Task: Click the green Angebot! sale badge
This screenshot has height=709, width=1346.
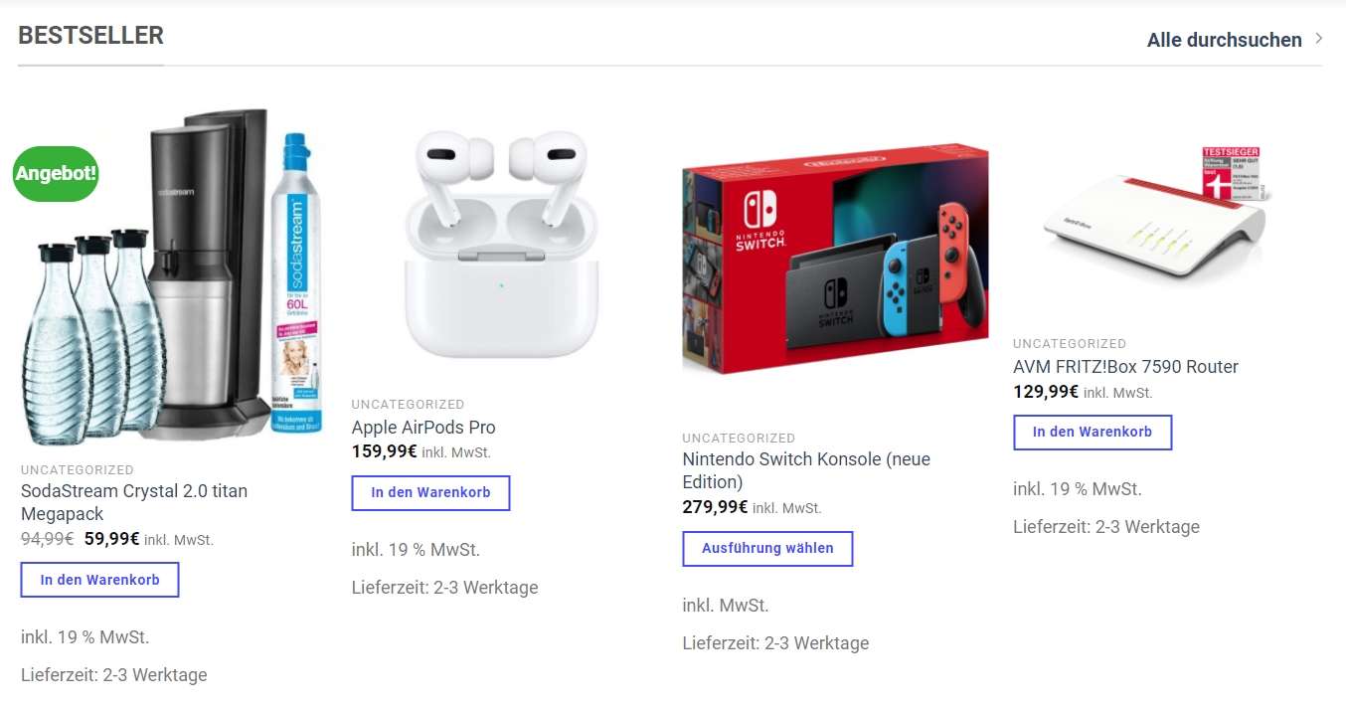Action: (x=56, y=173)
